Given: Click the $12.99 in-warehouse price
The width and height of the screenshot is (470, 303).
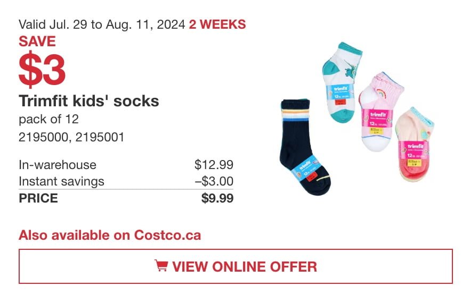Looking at the screenshot, I should click(x=214, y=164).
